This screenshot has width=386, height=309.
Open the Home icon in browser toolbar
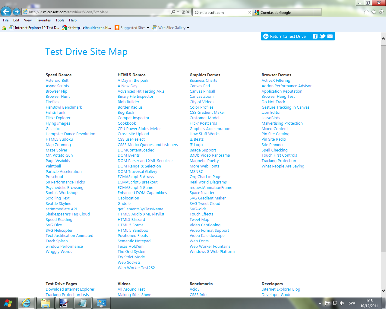coord(366,12)
